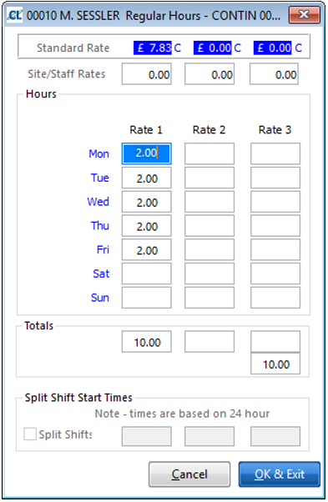Click the grand total 10.00 field
This screenshot has height=502, width=328.
pyautogui.click(x=275, y=364)
